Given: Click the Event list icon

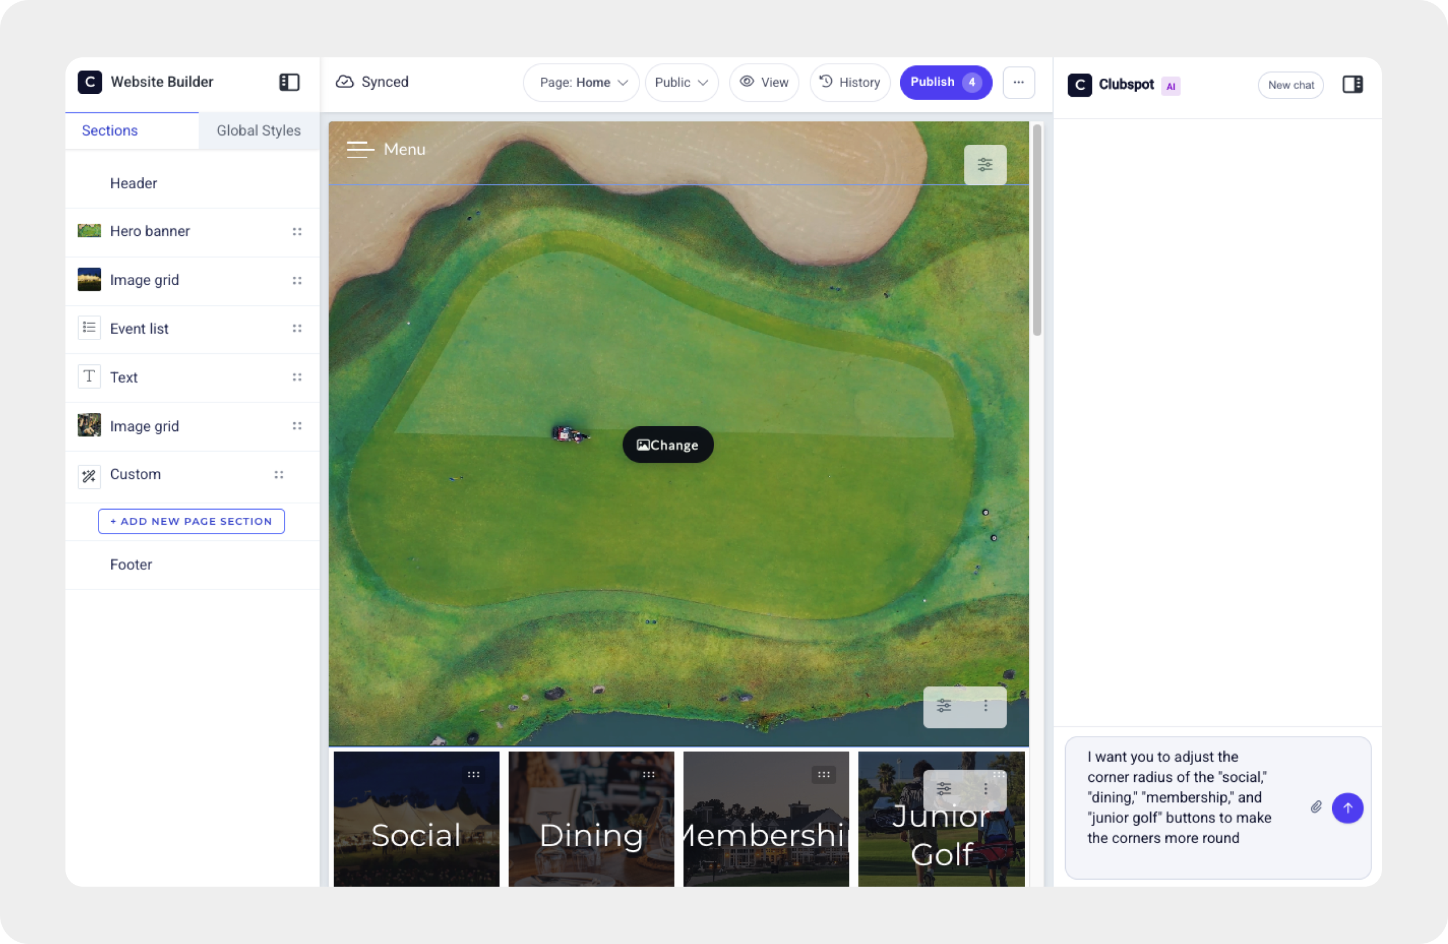Looking at the screenshot, I should tap(89, 328).
